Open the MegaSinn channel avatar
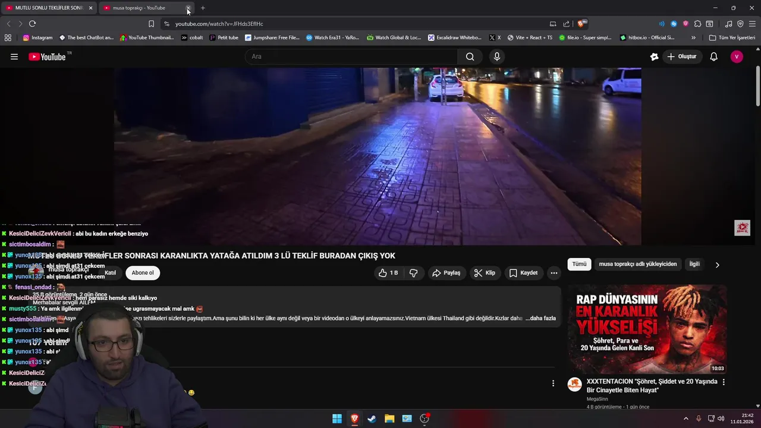Image resolution: width=761 pixels, height=428 pixels. pos(574,384)
